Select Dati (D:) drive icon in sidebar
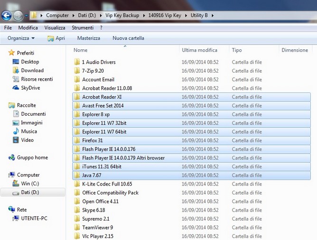 16,193
